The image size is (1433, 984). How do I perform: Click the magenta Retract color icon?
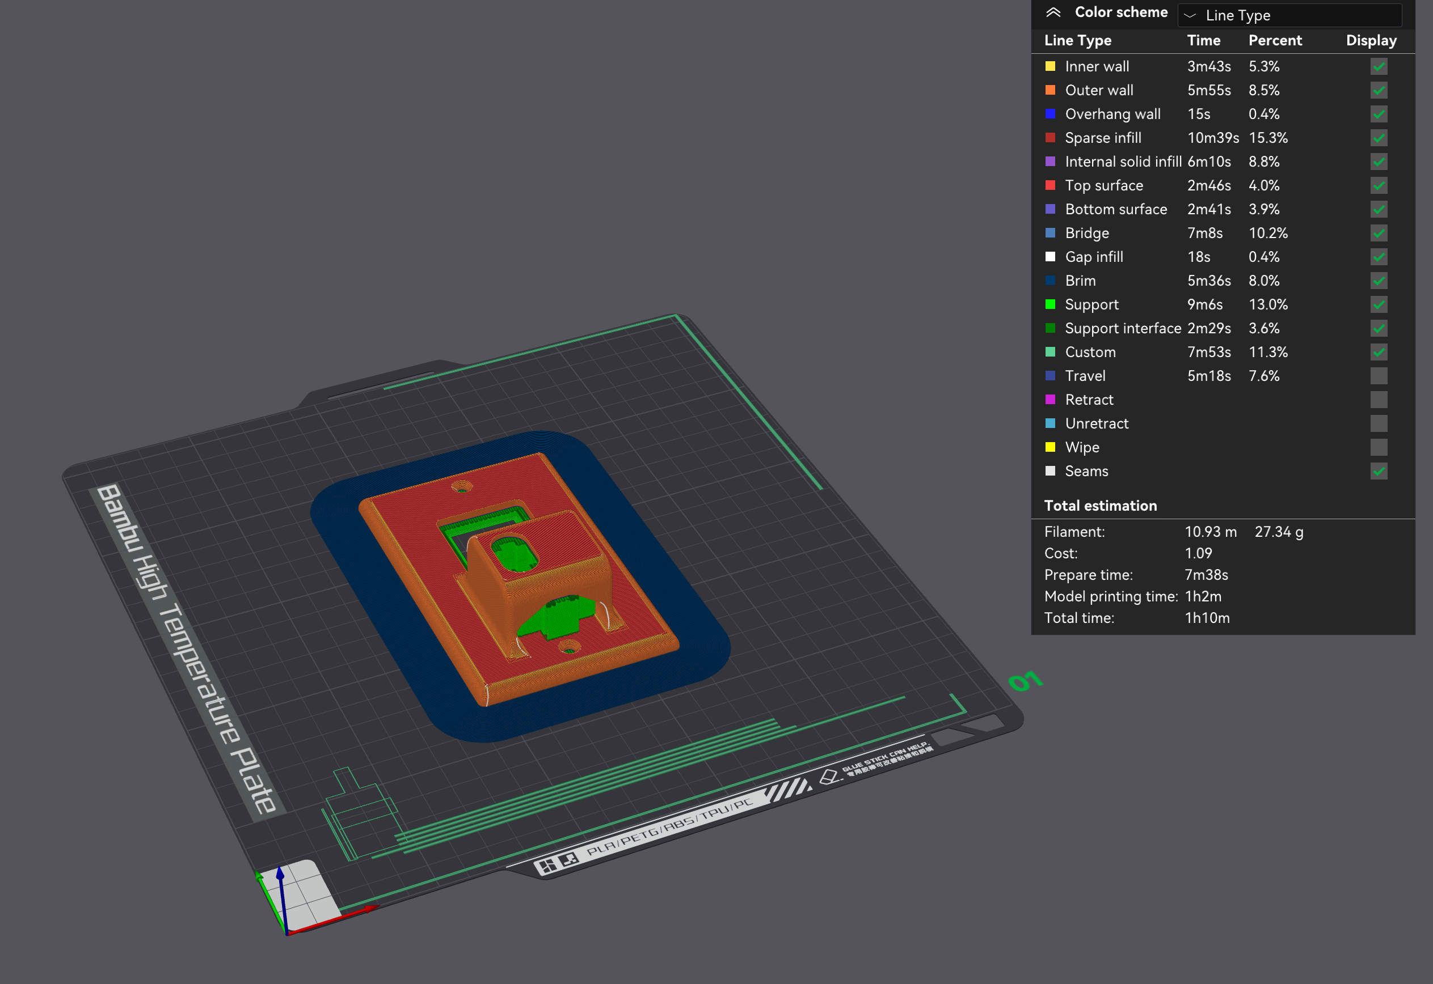(1050, 400)
